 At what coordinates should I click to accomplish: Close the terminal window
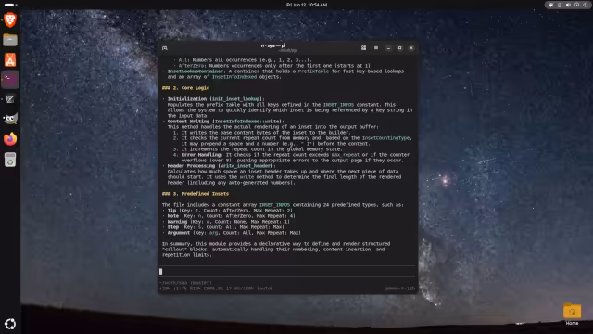pyautogui.click(x=411, y=48)
